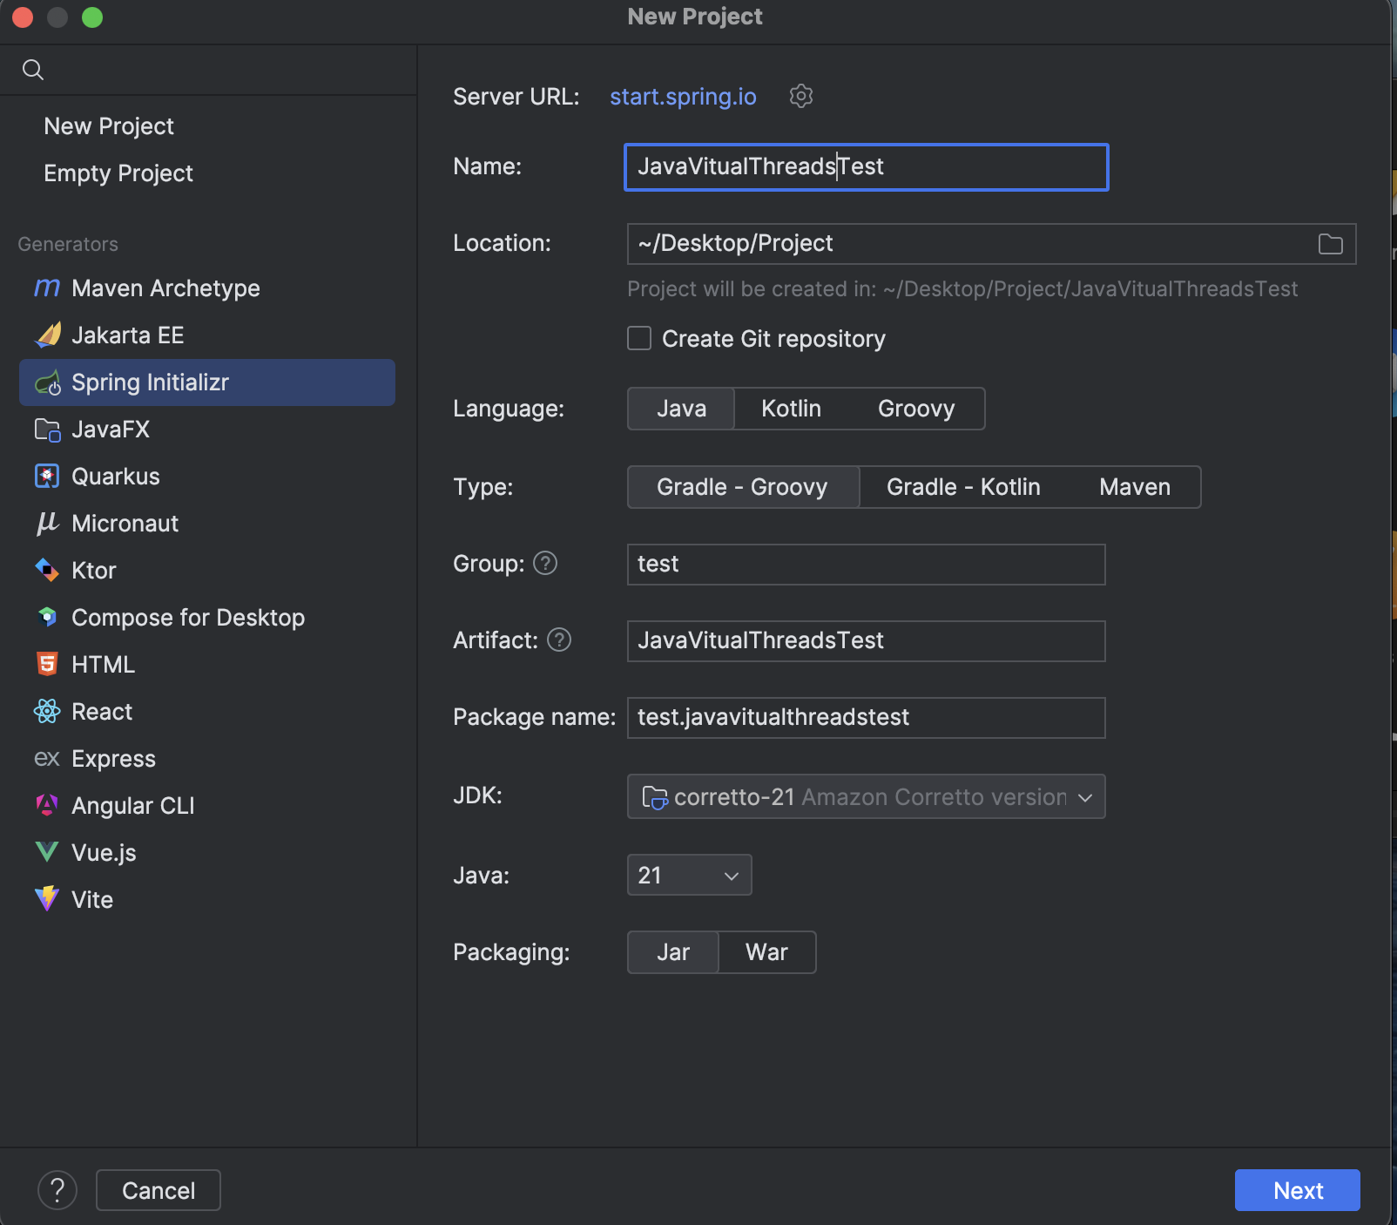Focus the Artifact input field
This screenshot has height=1225, width=1397.
(x=867, y=641)
